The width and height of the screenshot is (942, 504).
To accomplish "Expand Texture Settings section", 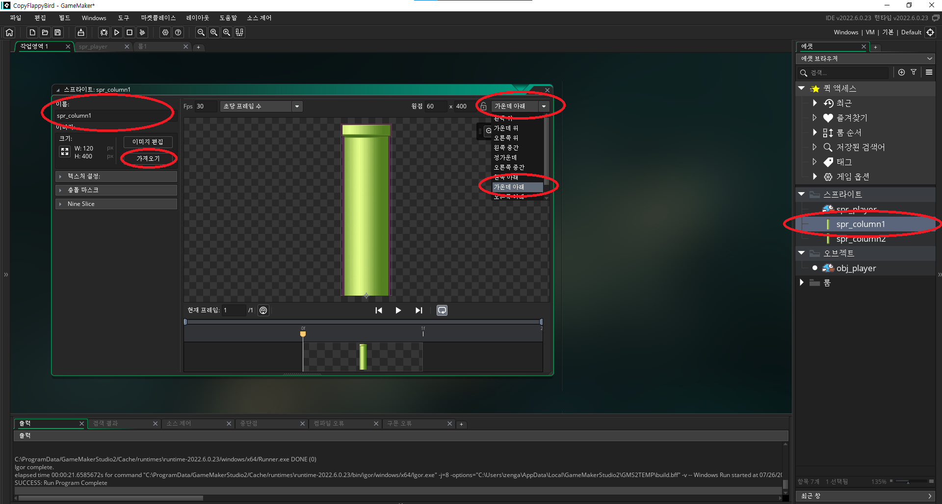I will click(x=116, y=176).
